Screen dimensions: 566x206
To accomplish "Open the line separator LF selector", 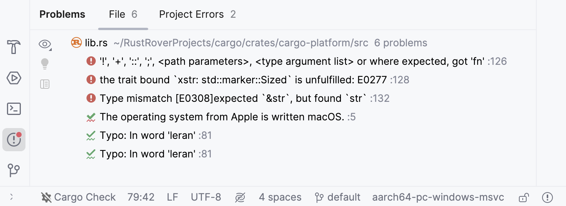I will tap(173, 198).
